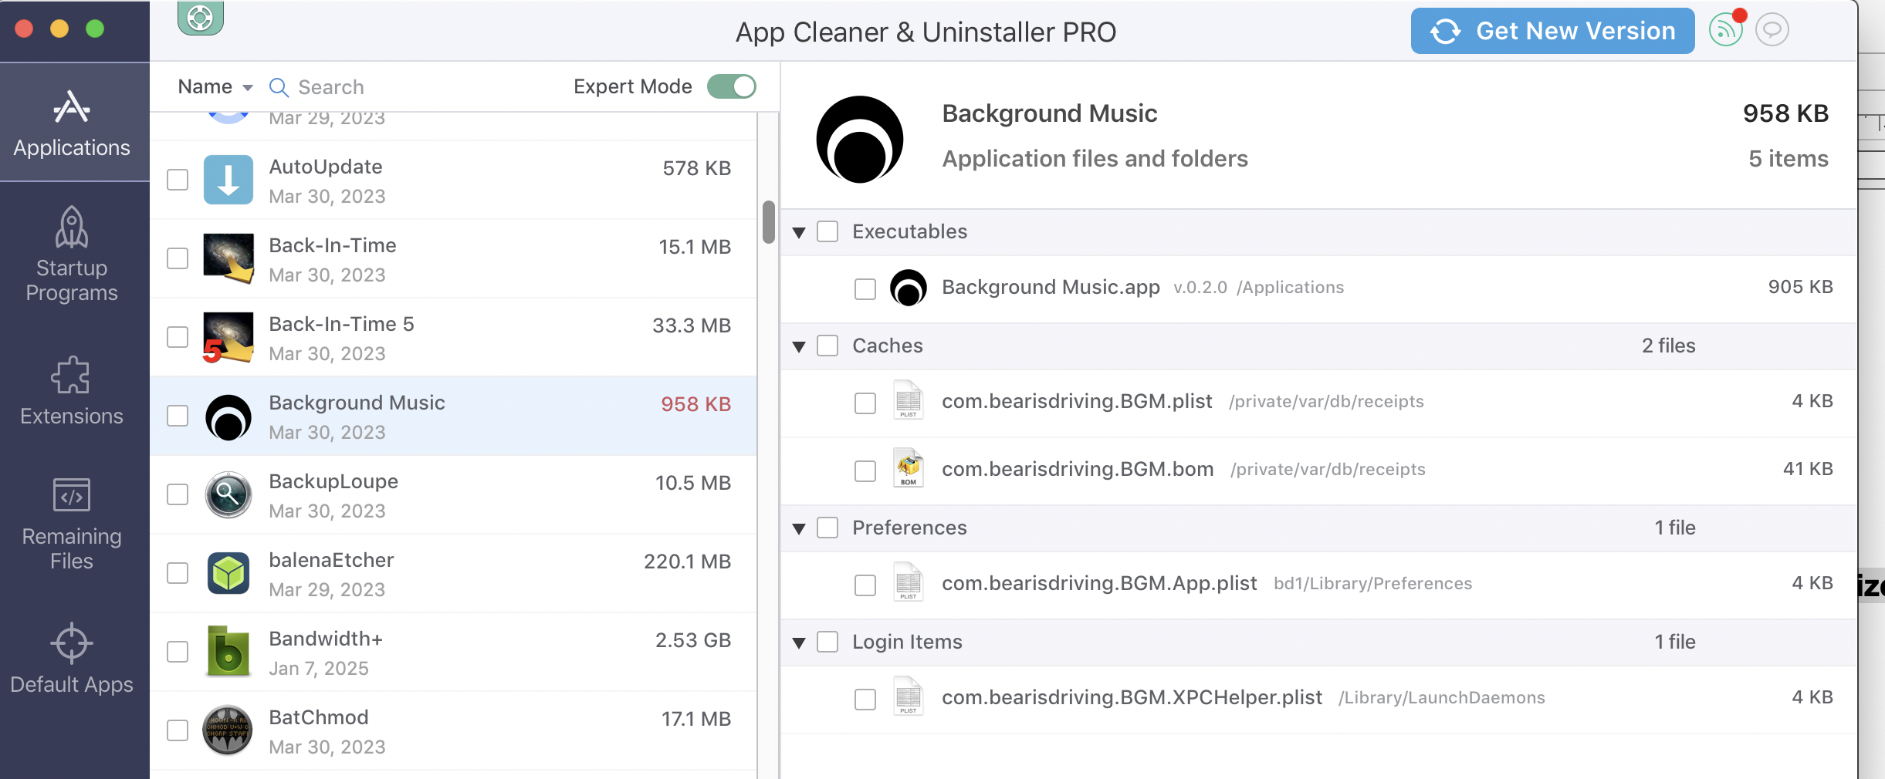
Task: Click the BackupLoupe magnifier app icon
Action: [228, 494]
